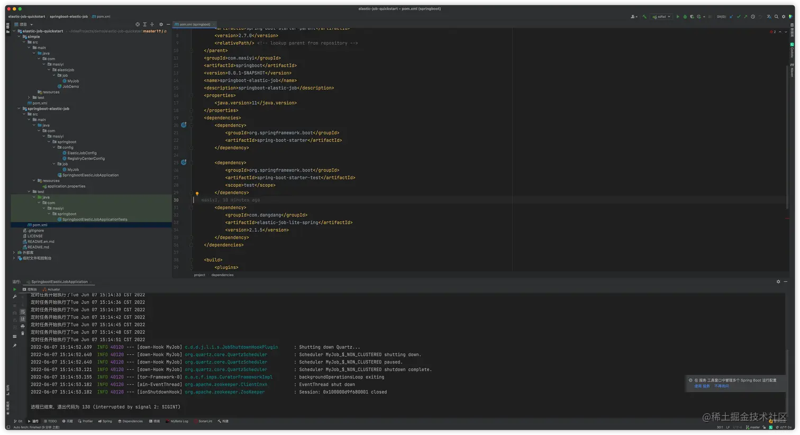Open Search Everywhere magnifier icon

click(x=776, y=17)
